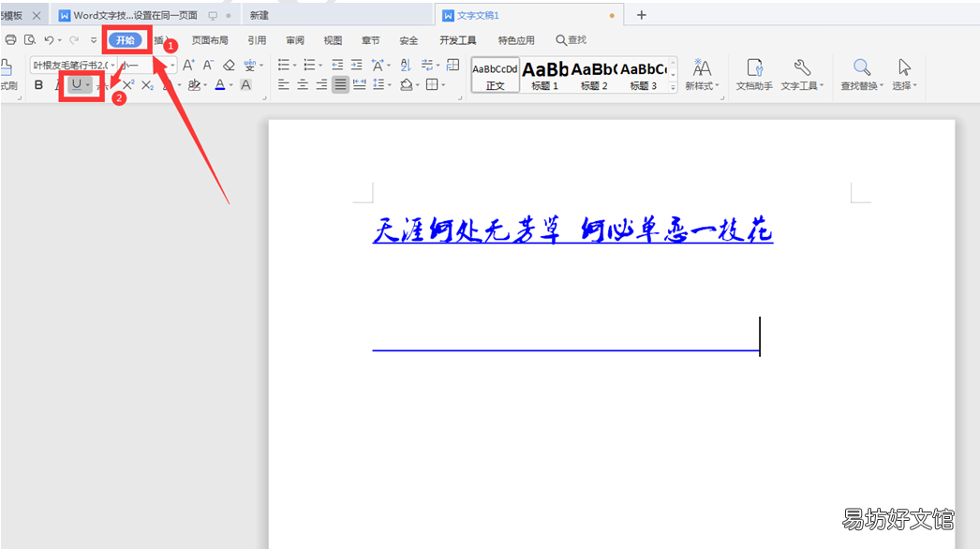Open 开发工具 ribbon tab
980x549 pixels.
coord(457,40)
